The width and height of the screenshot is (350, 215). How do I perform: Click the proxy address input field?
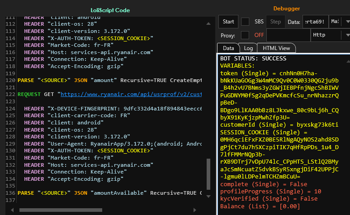(x=288, y=35)
